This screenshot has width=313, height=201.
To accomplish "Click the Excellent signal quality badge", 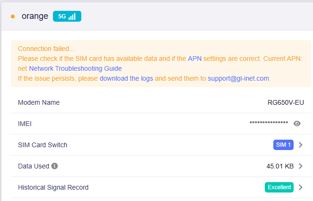I will 279,187.
